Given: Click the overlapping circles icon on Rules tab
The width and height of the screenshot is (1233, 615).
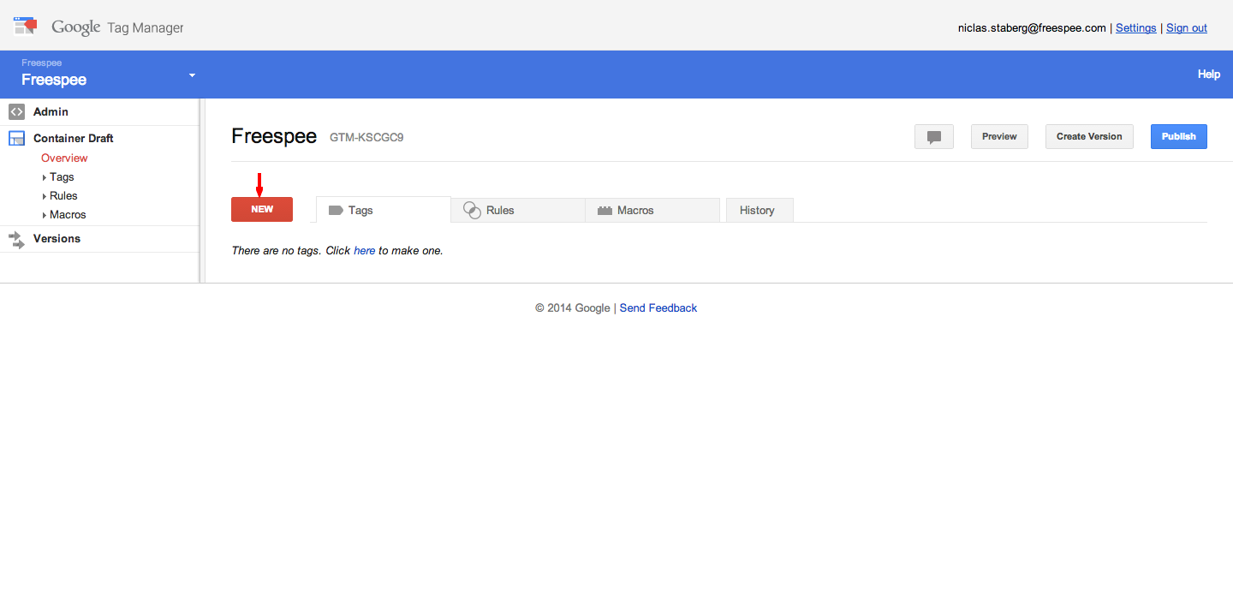Looking at the screenshot, I should (x=472, y=210).
